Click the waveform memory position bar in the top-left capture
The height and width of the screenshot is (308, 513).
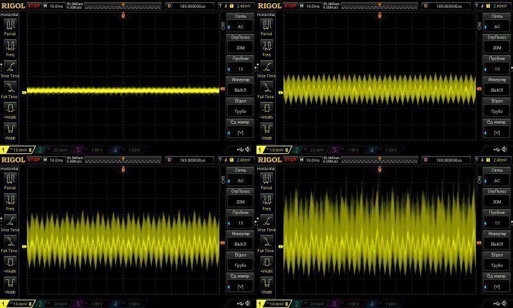click(123, 6)
